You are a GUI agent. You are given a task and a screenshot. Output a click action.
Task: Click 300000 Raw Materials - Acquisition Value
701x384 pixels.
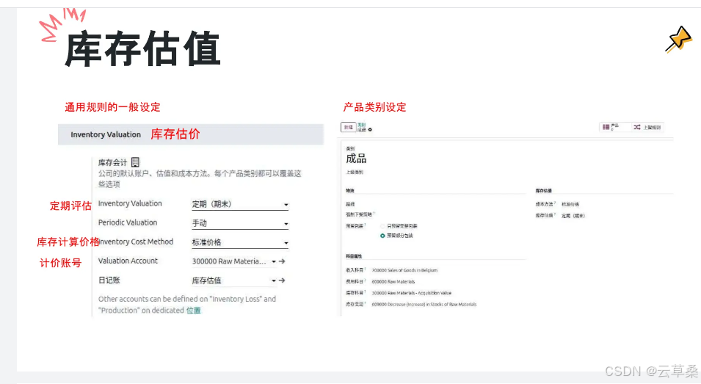coord(412,293)
